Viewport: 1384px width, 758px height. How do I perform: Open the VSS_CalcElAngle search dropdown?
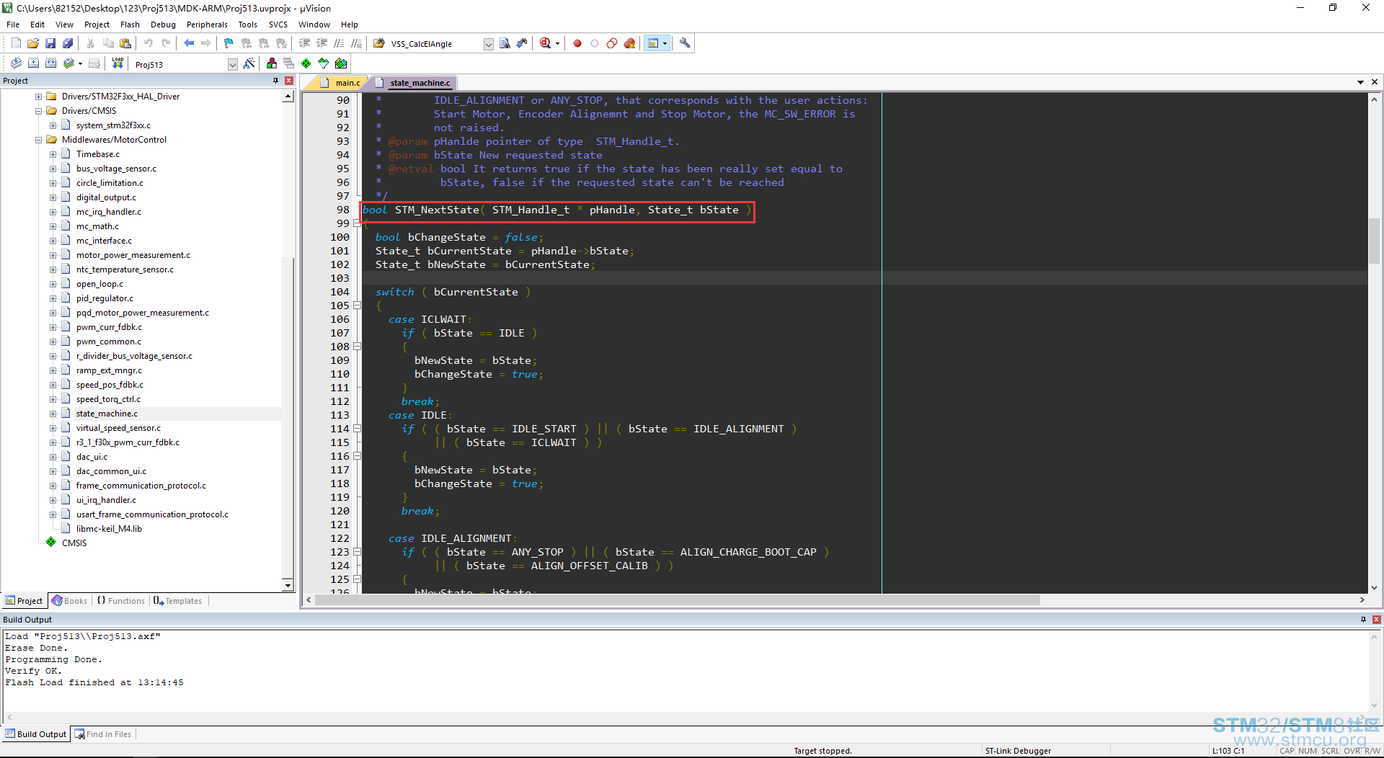488,44
